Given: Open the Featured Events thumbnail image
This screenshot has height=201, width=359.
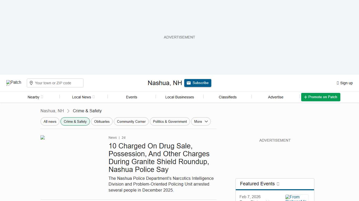Looking at the screenshot, I should (297, 198).
